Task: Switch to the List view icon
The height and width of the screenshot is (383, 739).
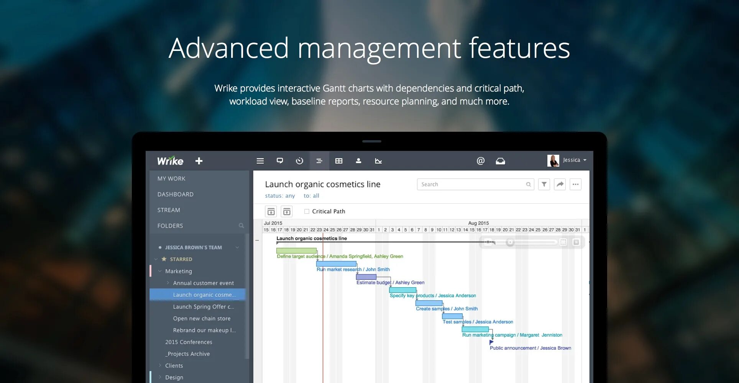Action: pyautogui.click(x=260, y=161)
